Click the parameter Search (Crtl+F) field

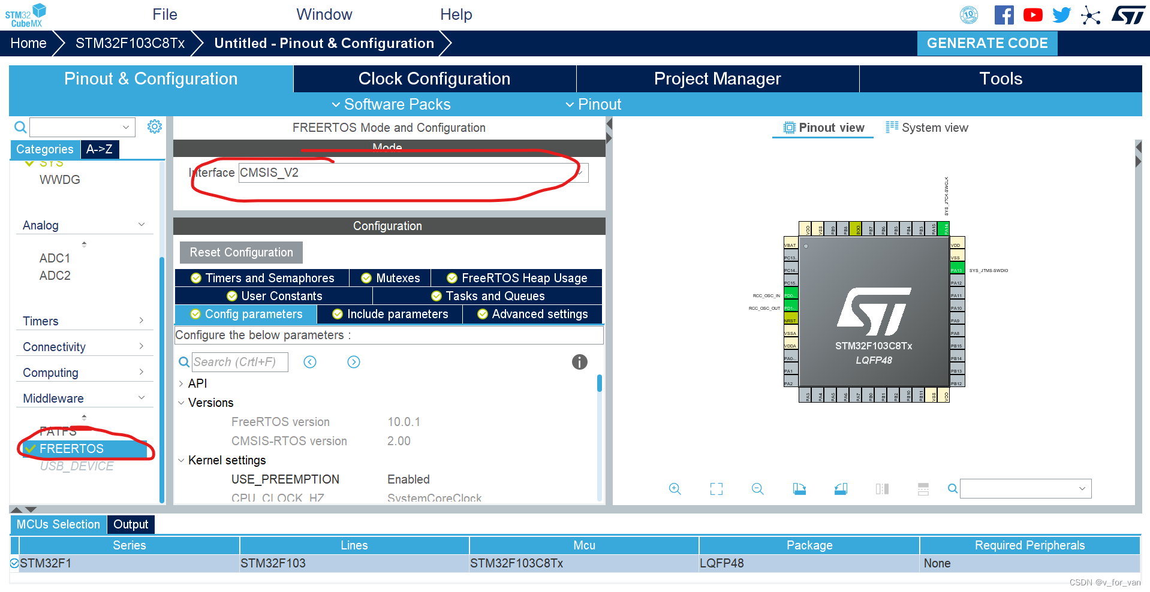pos(240,362)
